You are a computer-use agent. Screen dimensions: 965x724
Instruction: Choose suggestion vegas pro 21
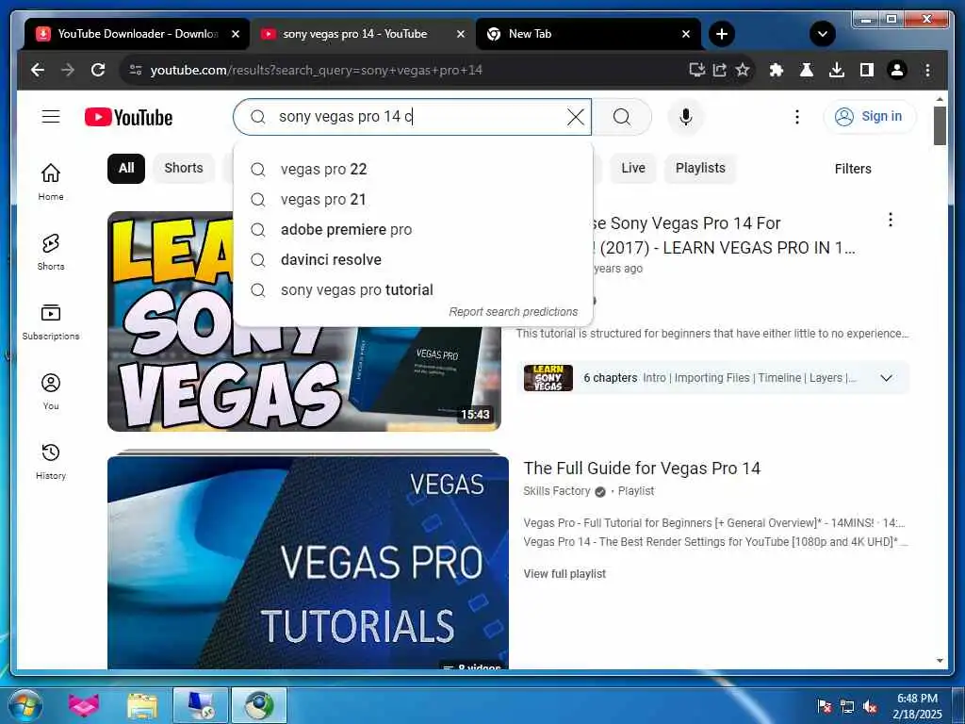click(413, 200)
